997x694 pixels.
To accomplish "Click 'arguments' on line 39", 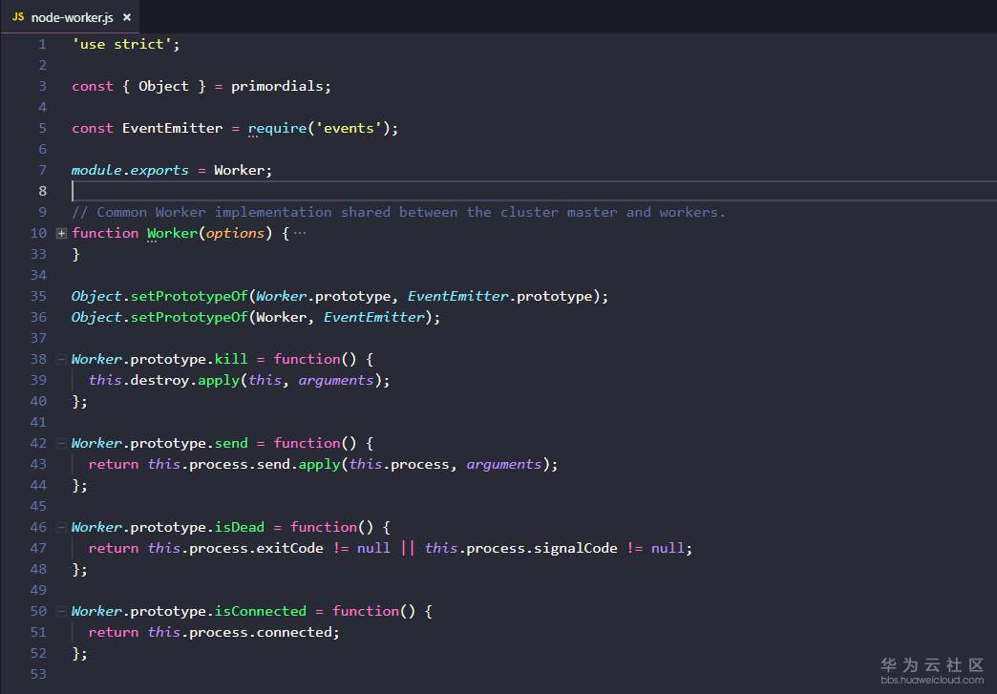I will click(336, 380).
